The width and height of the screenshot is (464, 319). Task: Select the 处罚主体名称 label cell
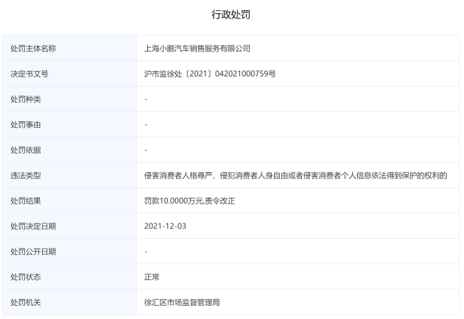tap(69, 49)
